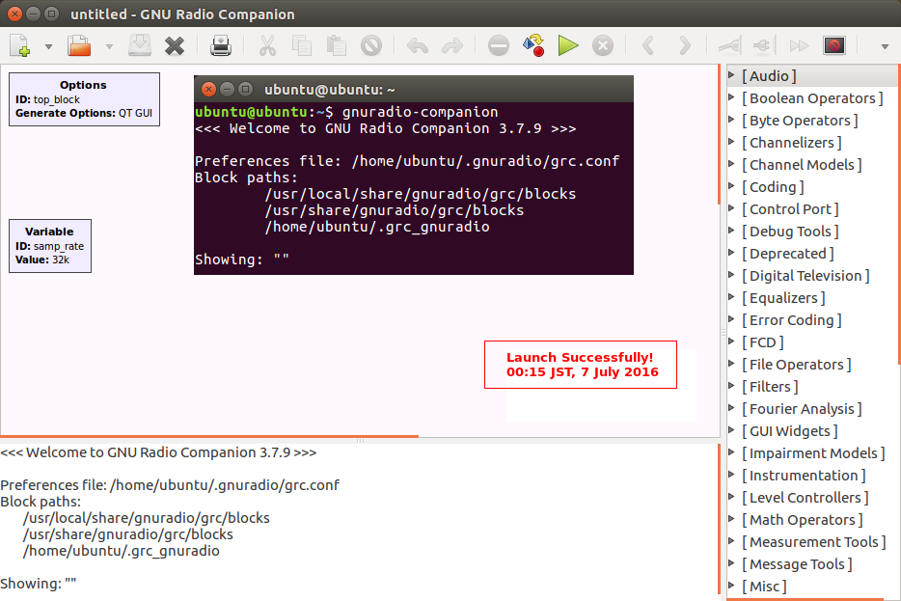This screenshot has height=601, width=901.
Task: Select the Message Tools category label
Action: pyautogui.click(x=797, y=564)
